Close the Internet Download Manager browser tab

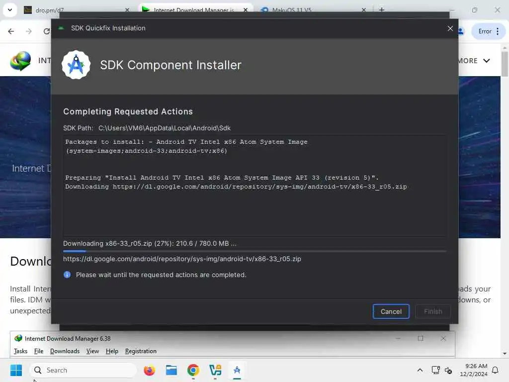coord(246,10)
